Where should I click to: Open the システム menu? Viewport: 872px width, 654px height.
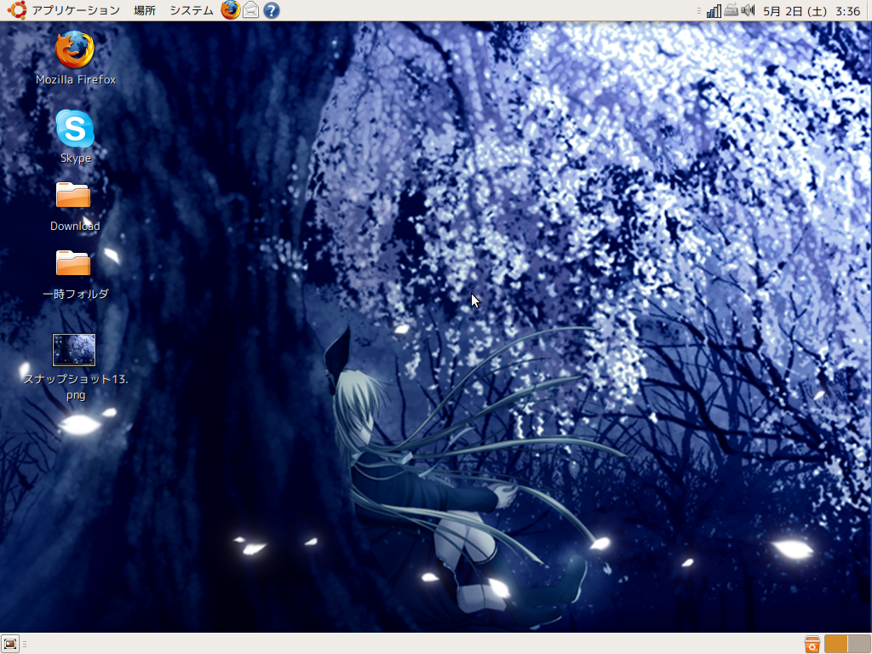coord(192,10)
